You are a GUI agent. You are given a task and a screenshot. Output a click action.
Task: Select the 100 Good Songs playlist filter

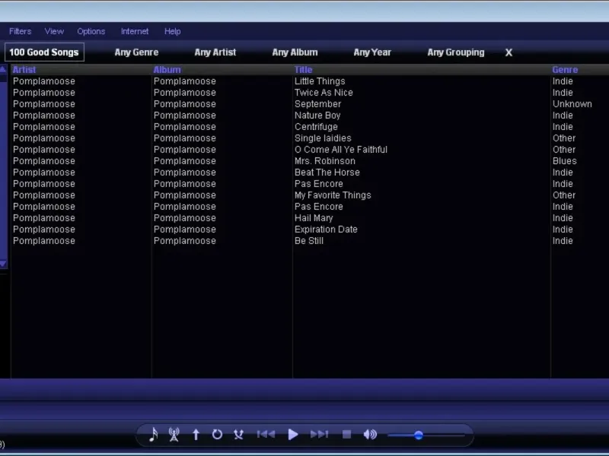tap(44, 52)
